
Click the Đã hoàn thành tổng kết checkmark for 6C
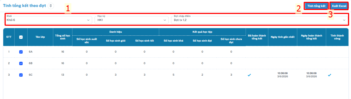(x=249, y=75)
